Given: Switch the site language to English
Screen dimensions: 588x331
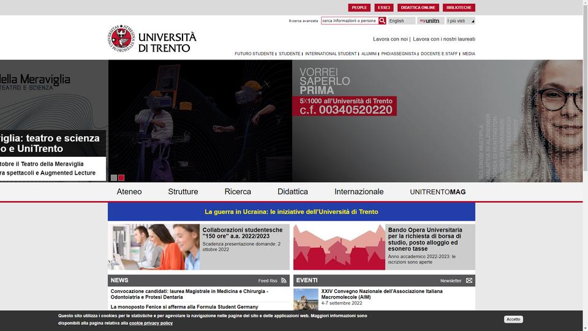Looking at the screenshot, I should pyautogui.click(x=402, y=21).
